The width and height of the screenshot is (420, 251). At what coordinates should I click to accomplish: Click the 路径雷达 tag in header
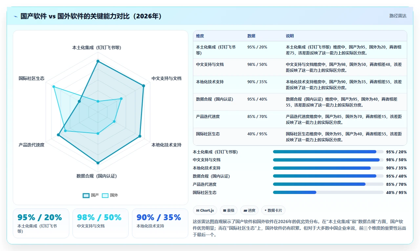tap(398, 16)
